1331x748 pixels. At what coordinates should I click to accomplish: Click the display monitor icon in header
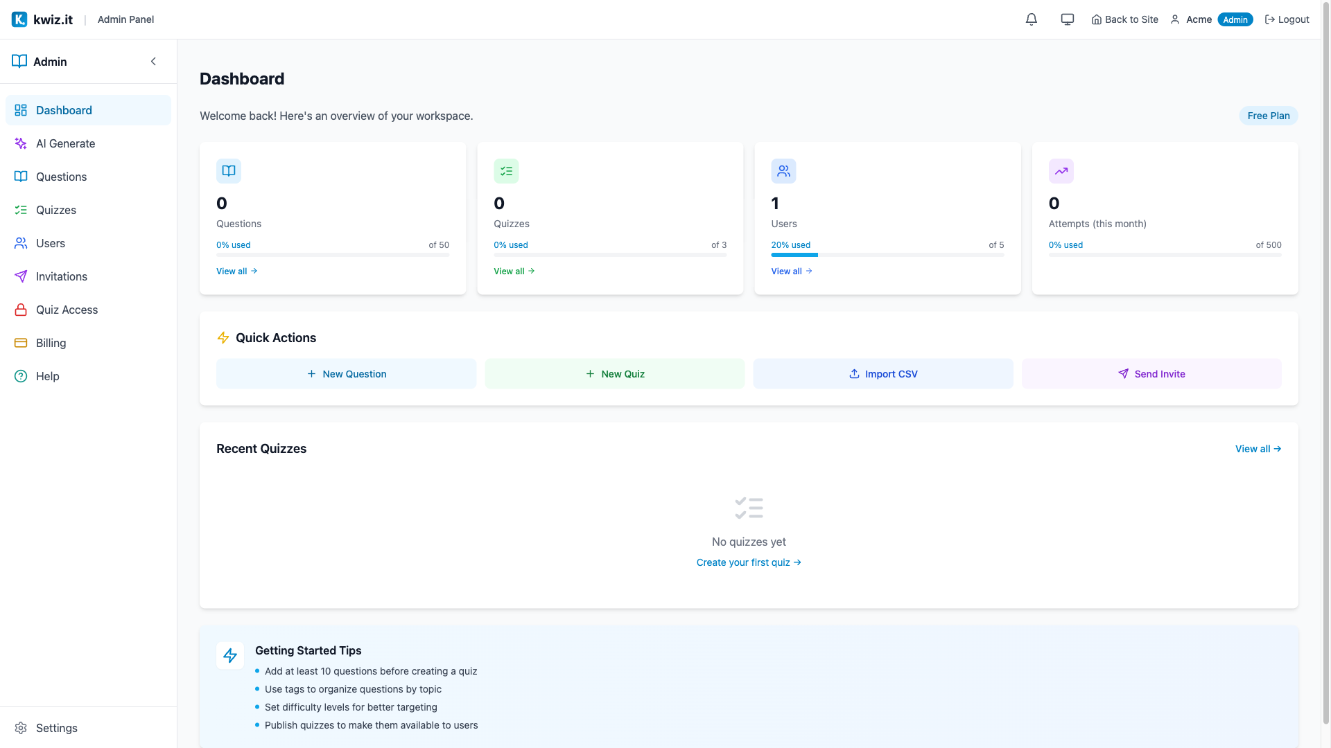1067,19
